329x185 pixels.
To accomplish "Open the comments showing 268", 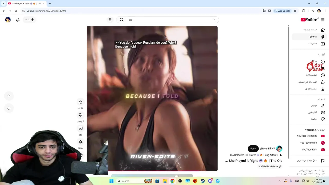I will pyautogui.click(x=80, y=128).
